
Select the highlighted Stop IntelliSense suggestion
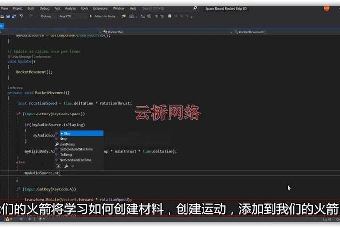(82, 133)
